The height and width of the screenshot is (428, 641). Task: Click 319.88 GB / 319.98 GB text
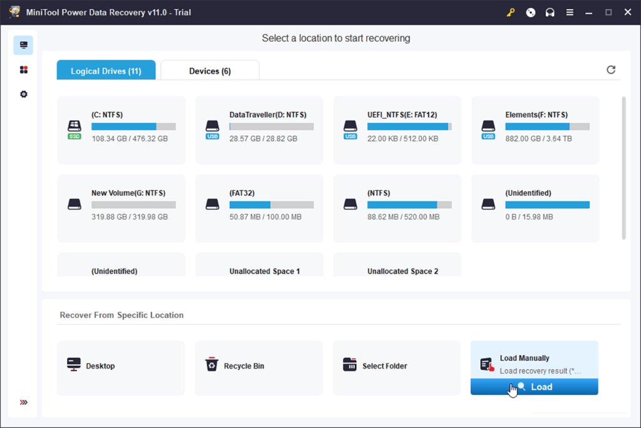(x=130, y=216)
